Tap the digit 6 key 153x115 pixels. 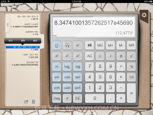pyautogui.click(x=110, y=77)
